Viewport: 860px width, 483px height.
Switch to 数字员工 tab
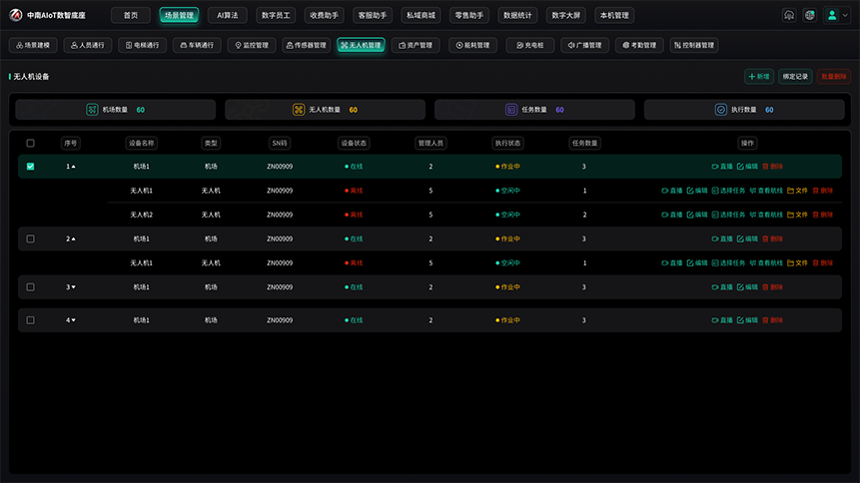[x=276, y=15]
